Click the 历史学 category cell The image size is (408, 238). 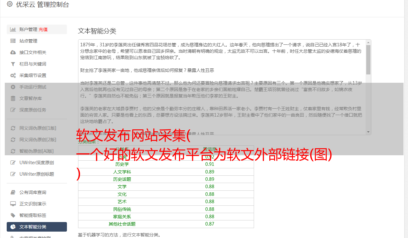click(x=122, y=164)
